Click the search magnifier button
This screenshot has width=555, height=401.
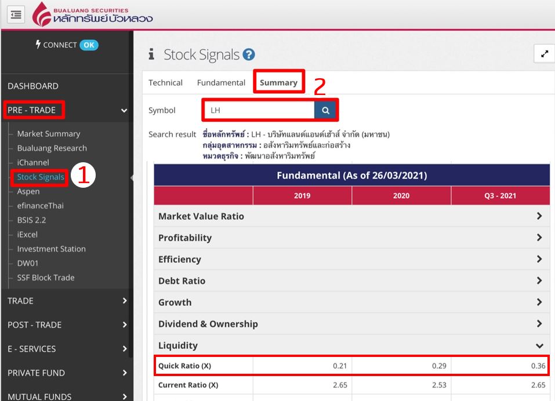click(325, 110)
